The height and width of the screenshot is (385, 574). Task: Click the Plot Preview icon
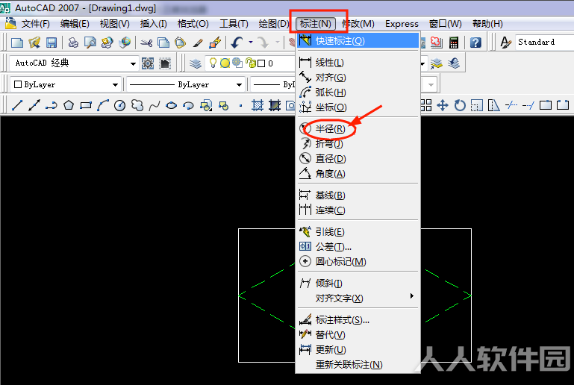point(90,43)
